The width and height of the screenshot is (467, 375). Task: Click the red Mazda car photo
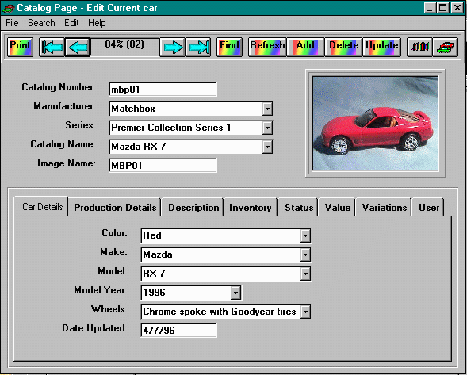[375, 124]
